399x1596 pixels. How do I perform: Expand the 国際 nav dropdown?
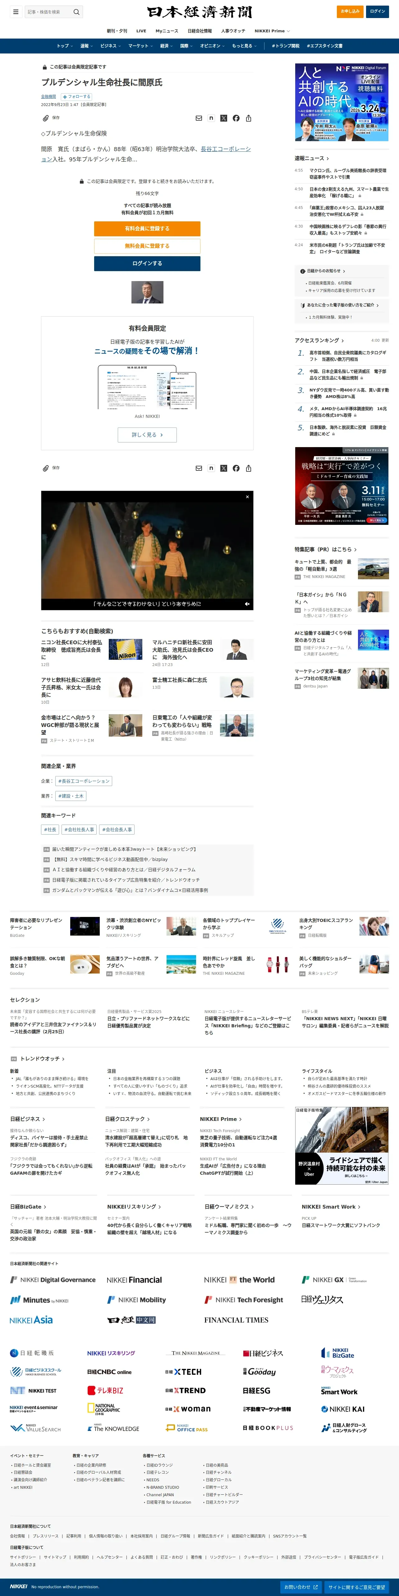click(186, 46)
